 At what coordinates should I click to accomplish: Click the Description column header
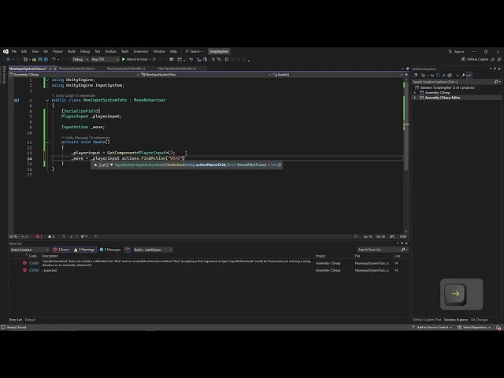pos(50,256)
